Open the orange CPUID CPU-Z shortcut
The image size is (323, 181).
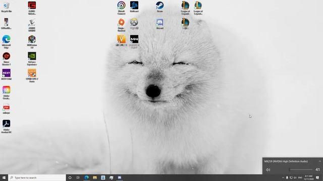[32, 75]
